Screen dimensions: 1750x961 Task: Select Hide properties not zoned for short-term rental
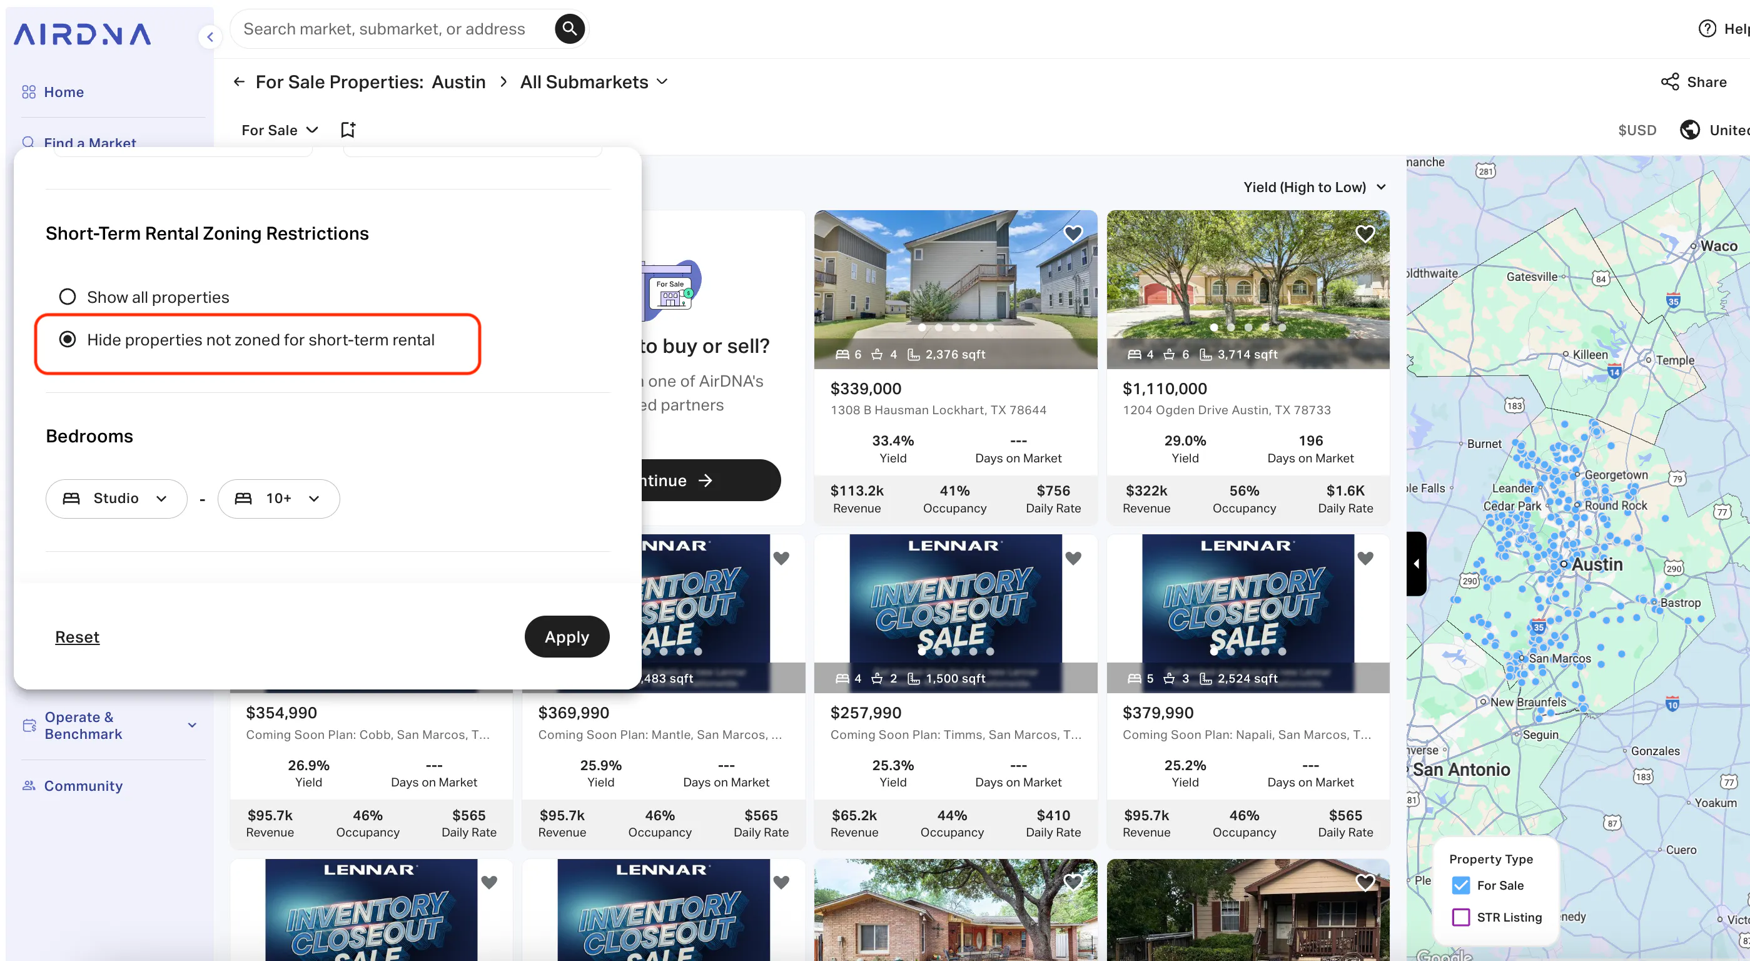click(68, 339)
